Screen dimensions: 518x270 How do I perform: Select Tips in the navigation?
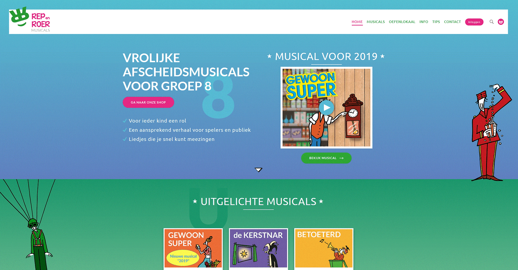(436, 22)
